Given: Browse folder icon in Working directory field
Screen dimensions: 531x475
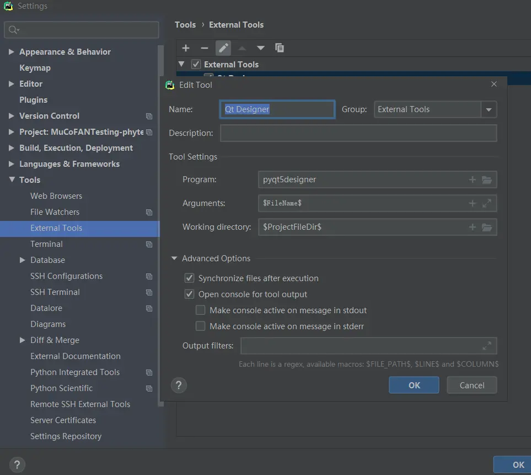Looking at the screenshot, I should point(487,227).
